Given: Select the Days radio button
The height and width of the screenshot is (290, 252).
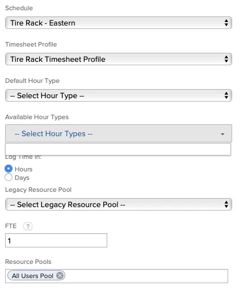Looking at the screenshot, I should click(9, 178).
